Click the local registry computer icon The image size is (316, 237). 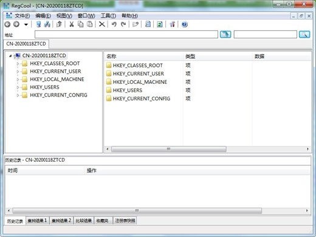coord(38,24)
